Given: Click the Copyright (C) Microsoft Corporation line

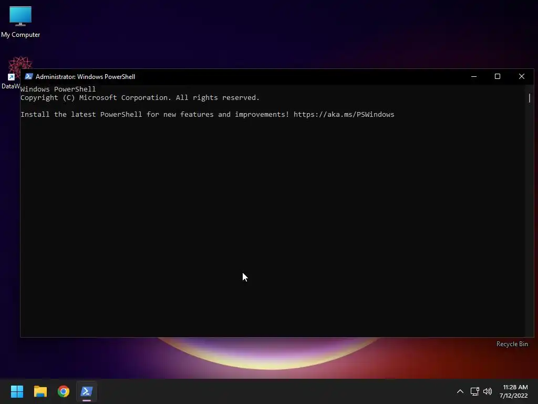Looking at the screenshot, I should pyautogui.click(x=140, y=97).
